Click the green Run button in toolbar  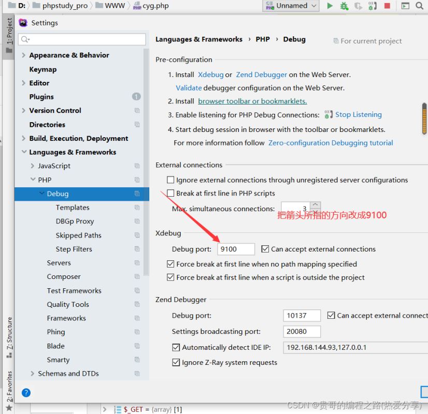click(330, 6)
